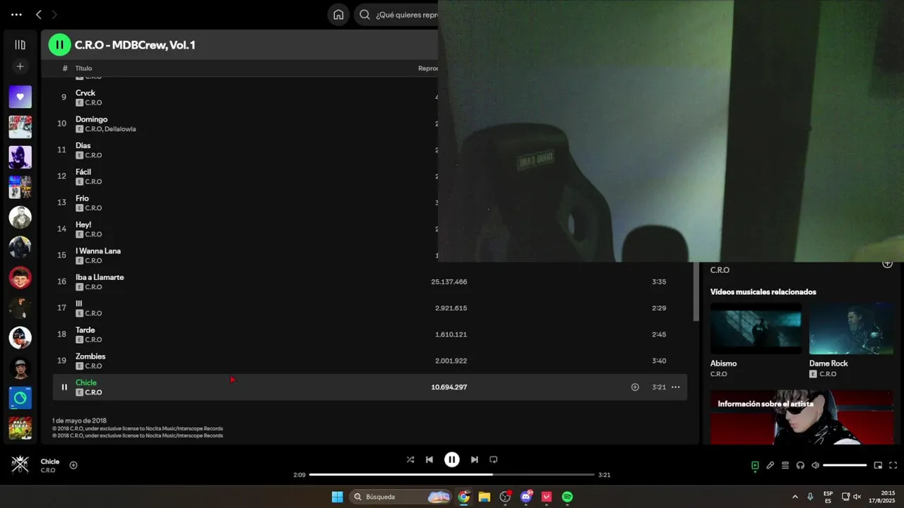Collapse the library sidebar
The width and height of the screenshot is (904, 508).
(20, 44)
